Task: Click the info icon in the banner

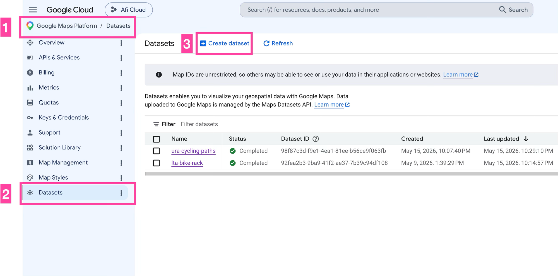Action: click(159, 75)
